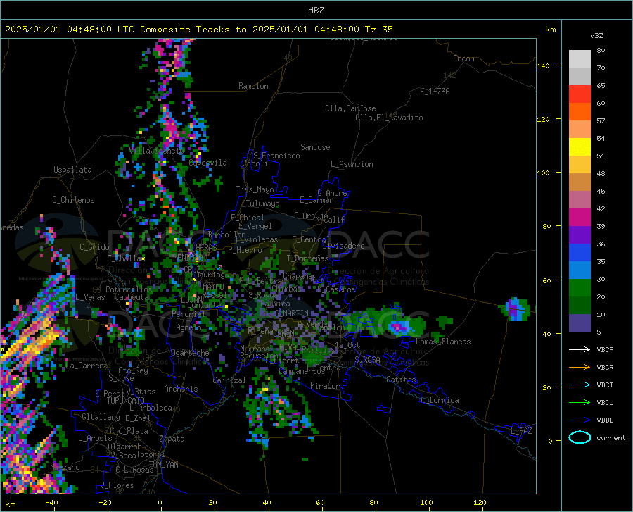Screen dimensions: 633x512
Task: Click the 'TUPUNGATO' map label
Action: [126, 401]
